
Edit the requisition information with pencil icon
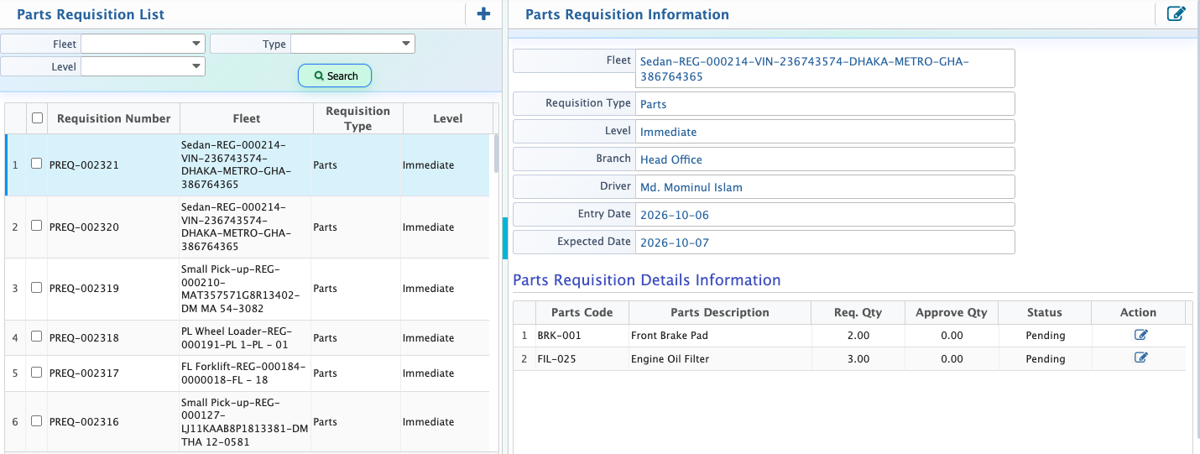1177,13
